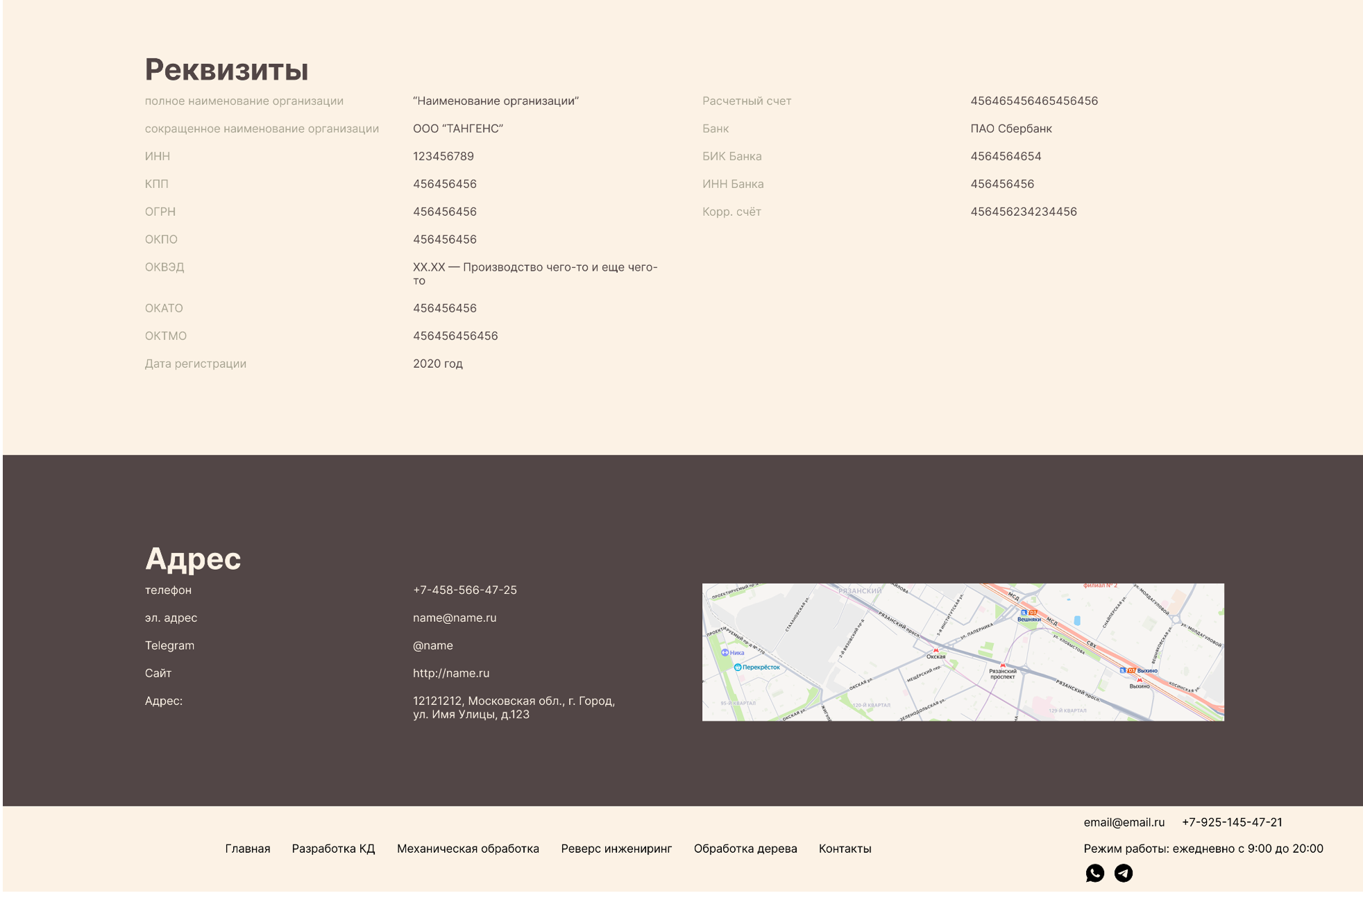Click the embedded address map
The width and height of the screenshot is (1363, 909).
coord(963,652)
